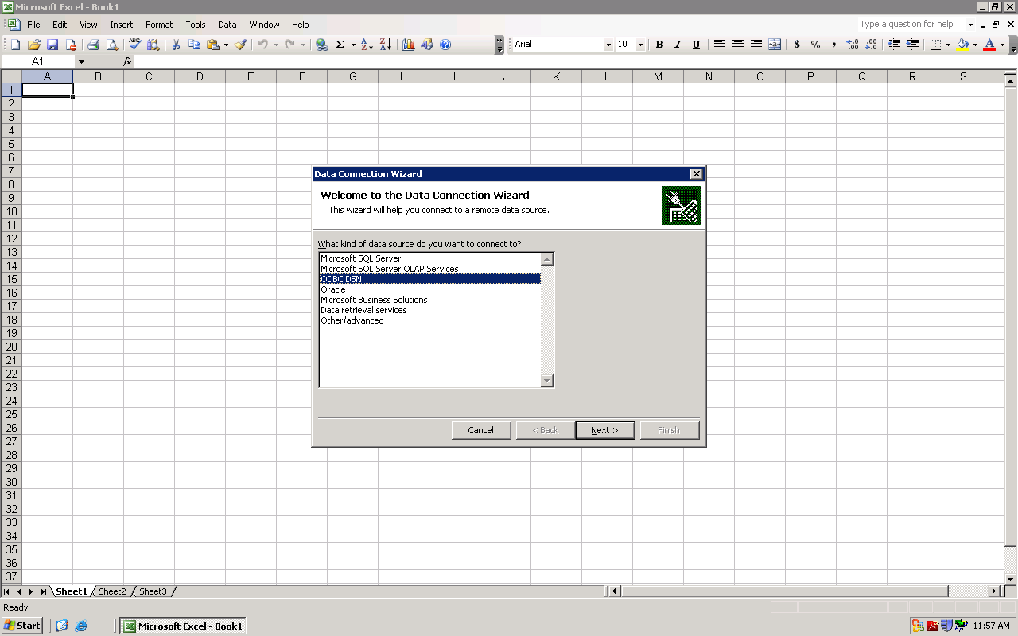This screenshot has height=636, width=1018.
Task: Click the Undo arrow icon
Action: pyautogui.click(x=262, y=45)
